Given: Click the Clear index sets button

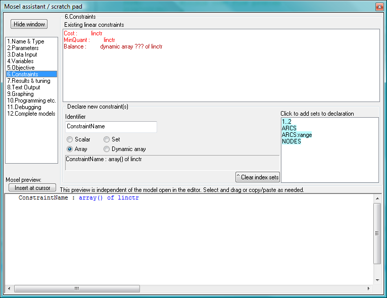Looking at the screenshot, I should tap(257, 177).
